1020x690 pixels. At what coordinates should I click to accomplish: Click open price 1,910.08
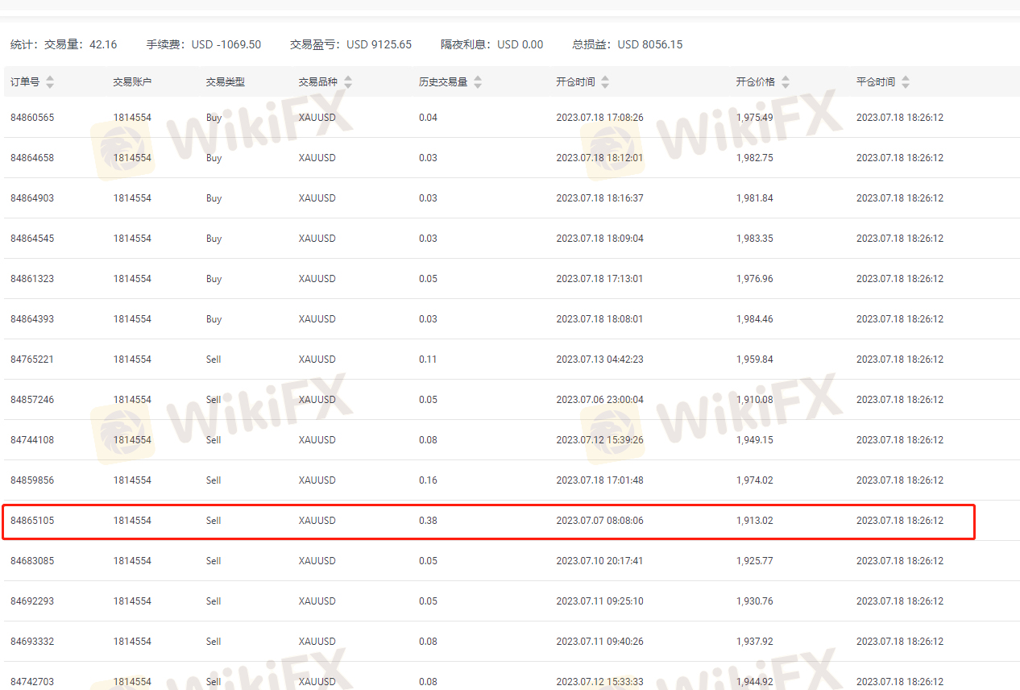click(754, 400)
